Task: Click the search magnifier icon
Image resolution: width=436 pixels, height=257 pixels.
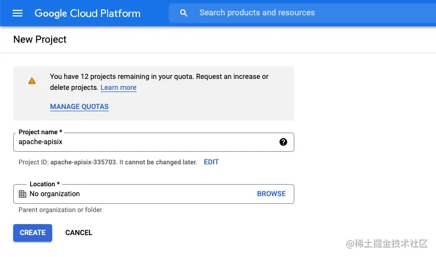Action: [x=184, y=13]
